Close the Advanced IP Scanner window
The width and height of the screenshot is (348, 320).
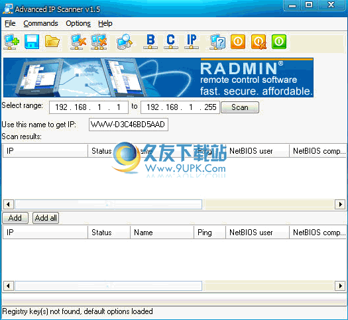click(331, 5)
